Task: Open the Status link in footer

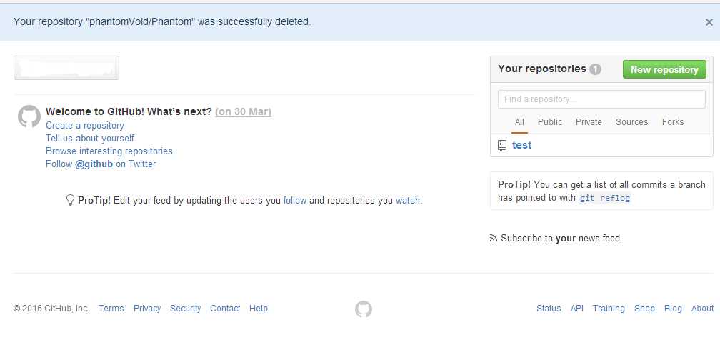Action: click(x=549, y=309)
